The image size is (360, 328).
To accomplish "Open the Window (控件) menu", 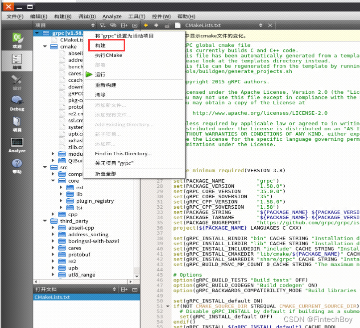I will click(161, 16).
